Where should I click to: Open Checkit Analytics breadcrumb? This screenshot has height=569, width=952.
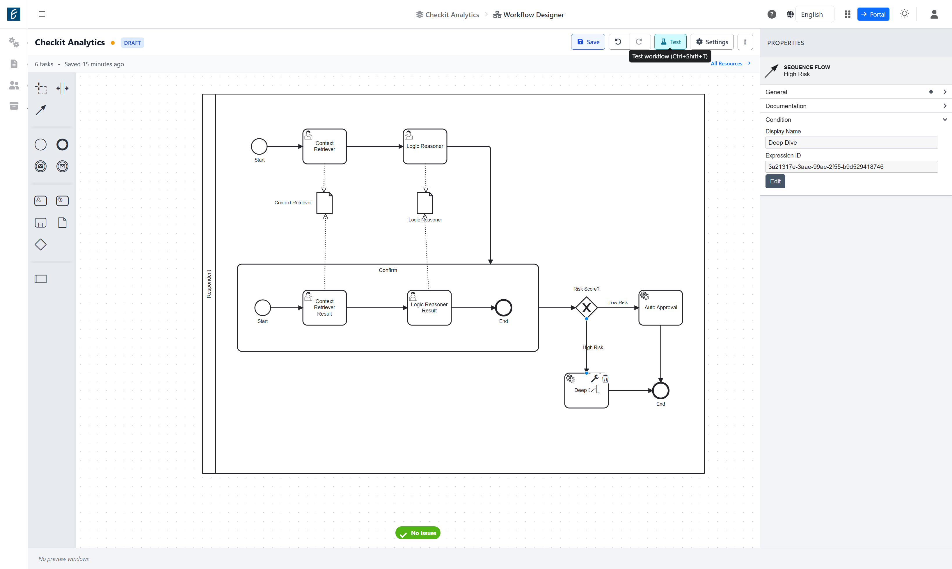447,15
